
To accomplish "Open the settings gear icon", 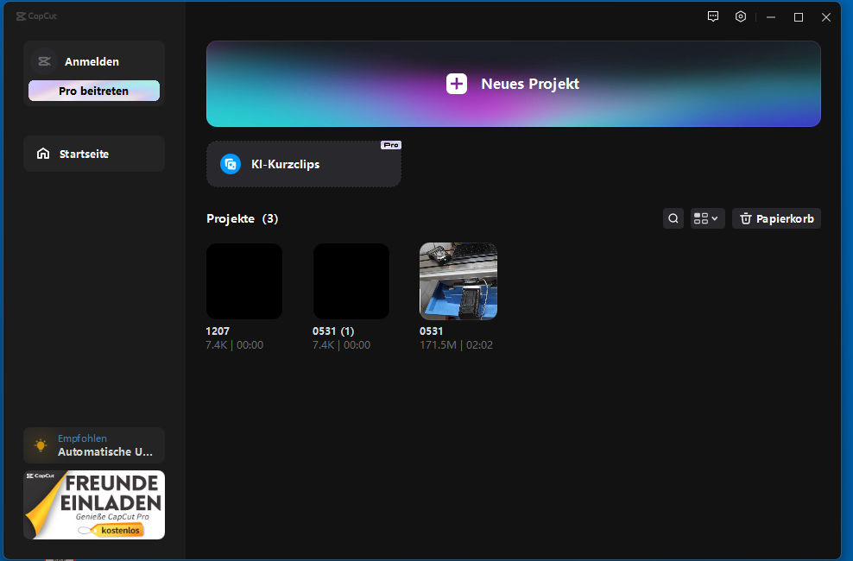I will pos(740,16).
